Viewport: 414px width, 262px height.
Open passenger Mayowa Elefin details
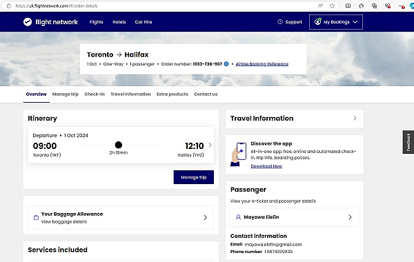pos(295,217)
